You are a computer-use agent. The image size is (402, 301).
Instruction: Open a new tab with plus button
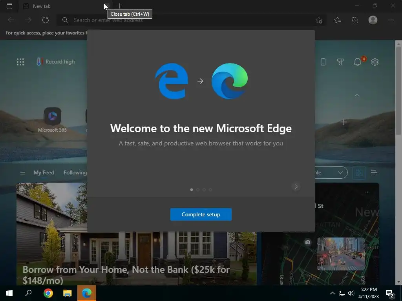point(119,6)
